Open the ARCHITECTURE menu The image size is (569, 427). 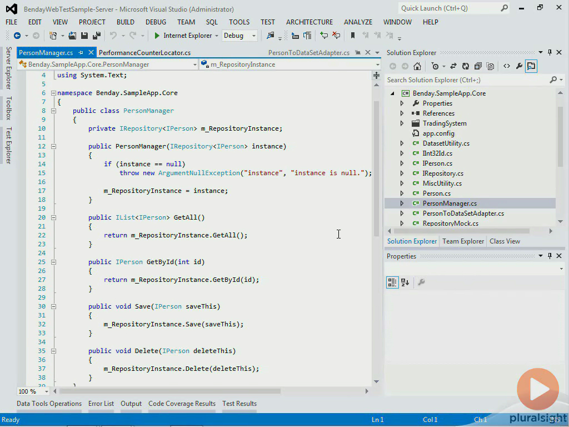310,22
